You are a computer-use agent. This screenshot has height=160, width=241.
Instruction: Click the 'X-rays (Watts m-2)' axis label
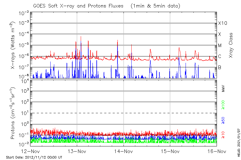(13, 45)
